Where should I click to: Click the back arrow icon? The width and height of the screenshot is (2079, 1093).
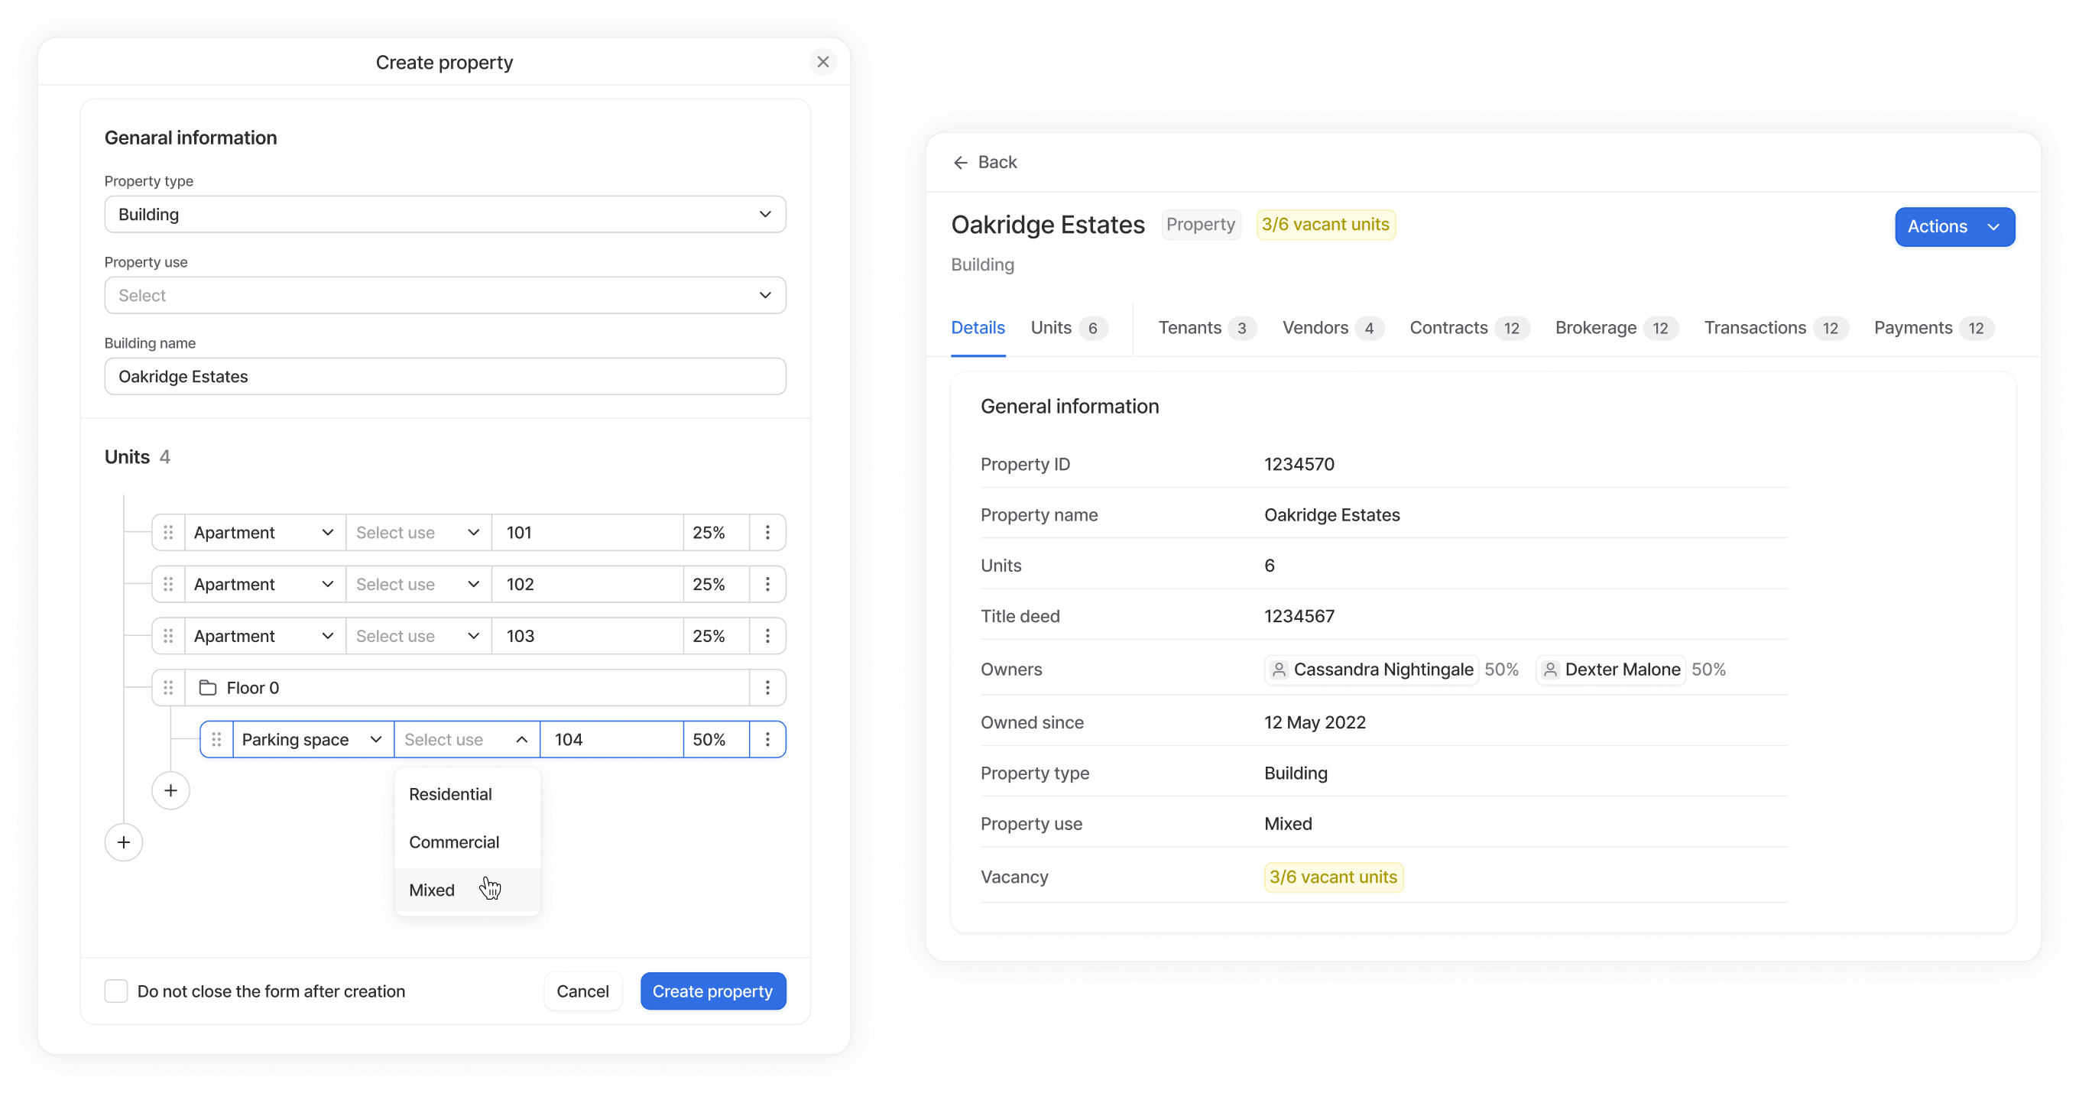[x=961, y=162]
